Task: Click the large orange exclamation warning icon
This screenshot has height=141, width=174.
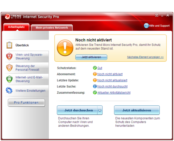Action: tap(65, 48)
